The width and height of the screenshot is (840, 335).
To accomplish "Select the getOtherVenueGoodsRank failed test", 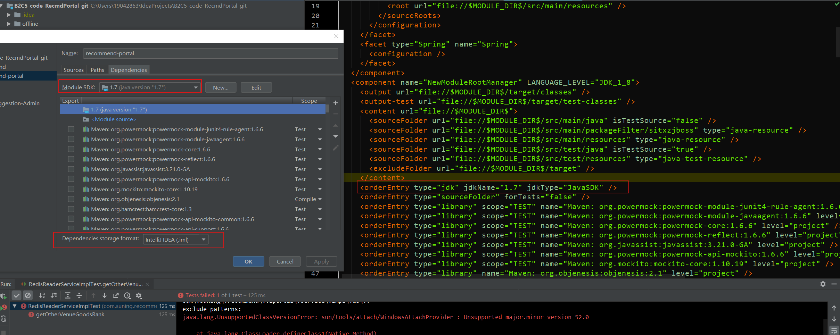I will pyautogui.click(x=70, y=315).
